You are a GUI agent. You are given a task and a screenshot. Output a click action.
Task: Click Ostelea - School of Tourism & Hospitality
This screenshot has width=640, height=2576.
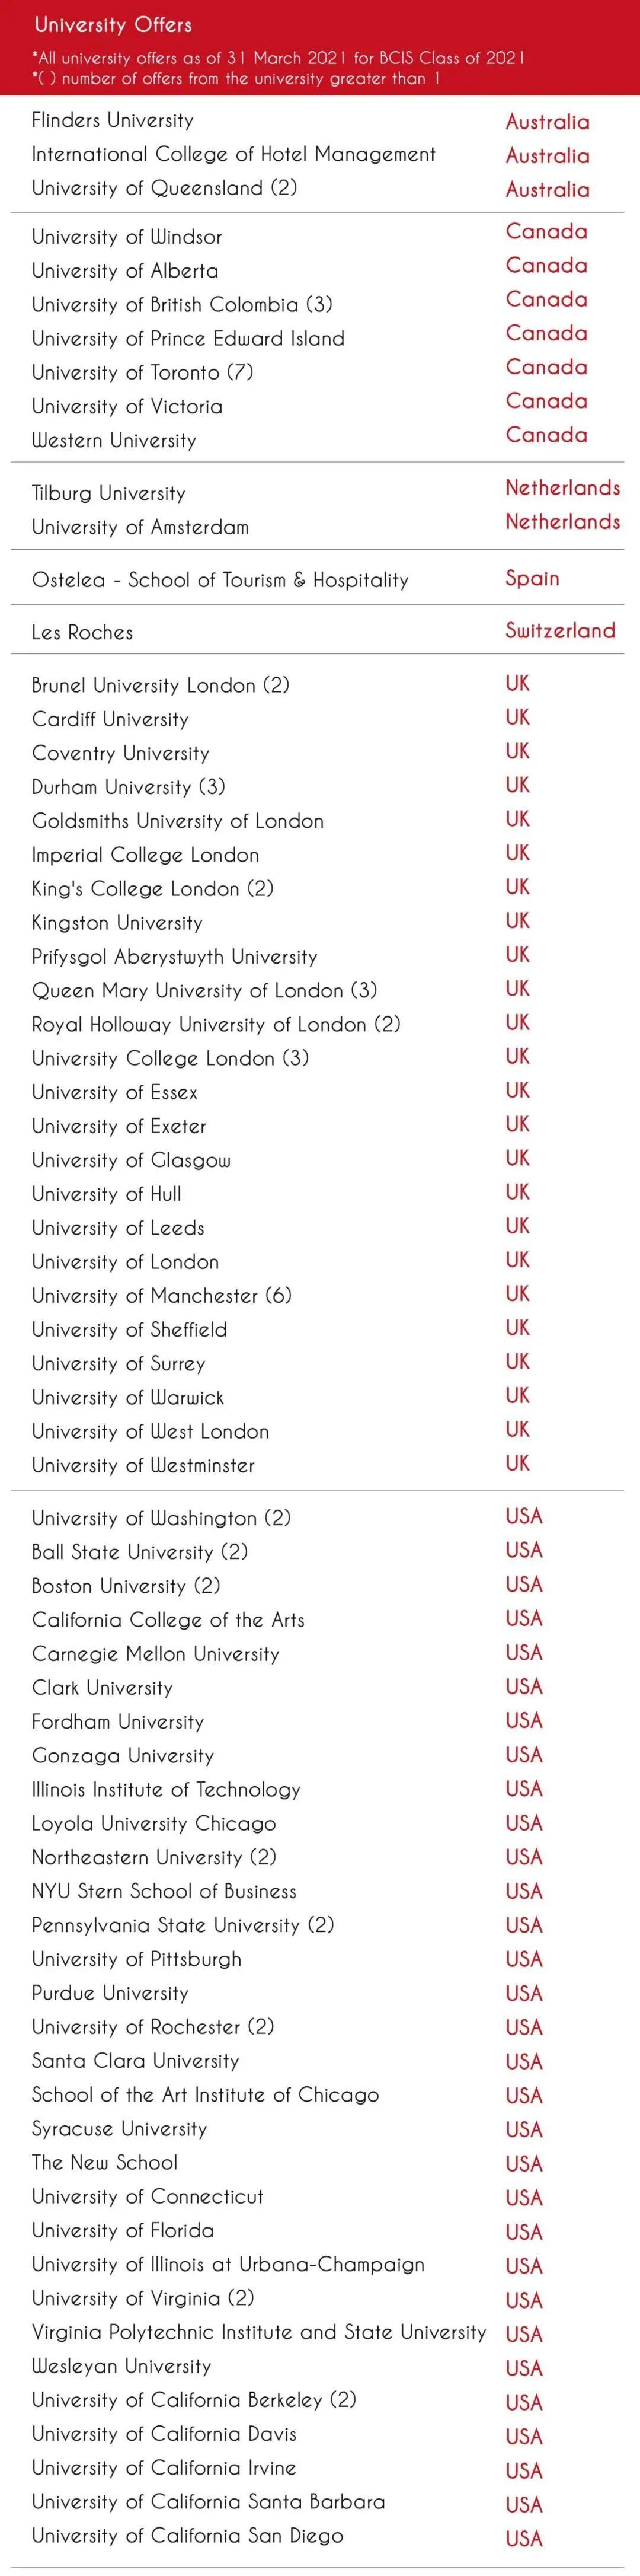(220, 580)
